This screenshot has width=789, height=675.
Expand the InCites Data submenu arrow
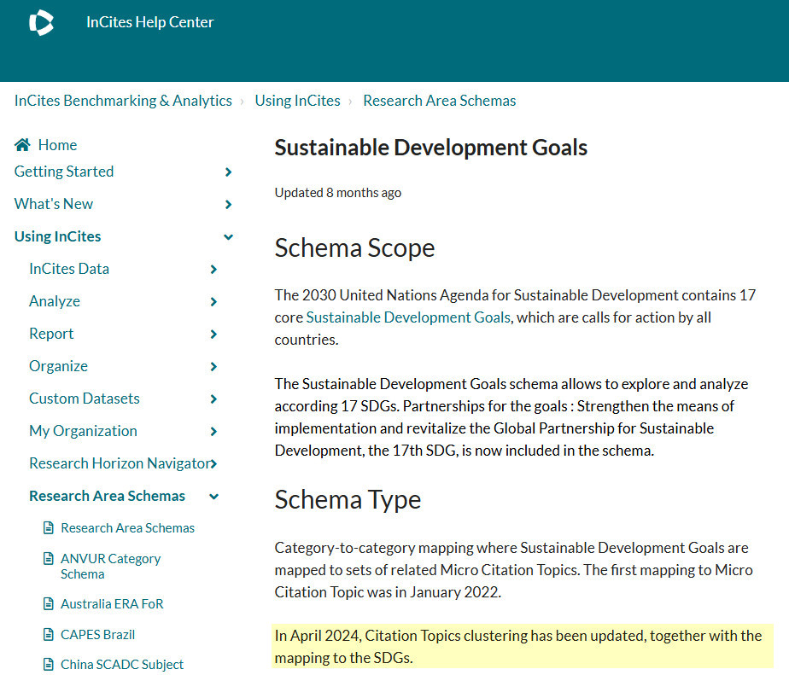213,269
